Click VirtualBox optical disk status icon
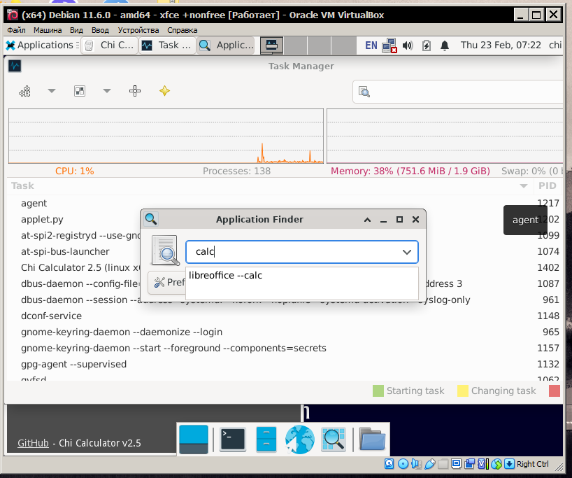Screen dimensions: 572x478 (x=403, y=464)
